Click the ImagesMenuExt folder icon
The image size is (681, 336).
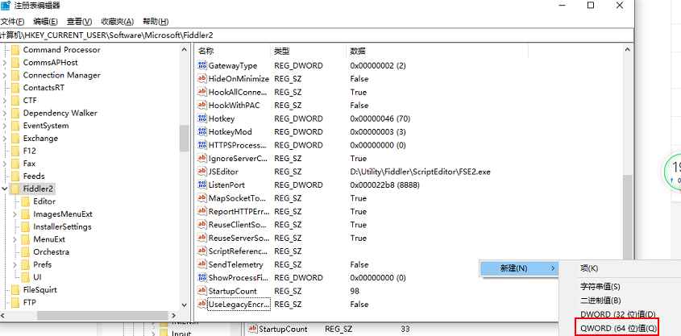(x=25, y=214)
